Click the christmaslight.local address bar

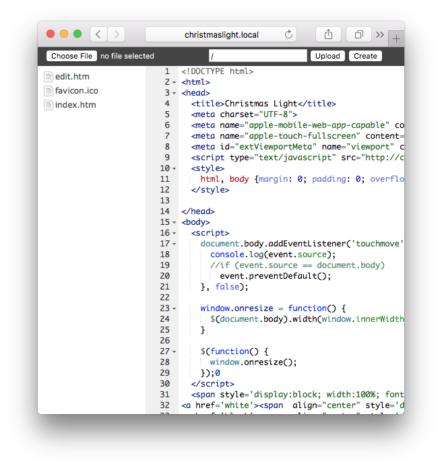click(x=221, y=34)
